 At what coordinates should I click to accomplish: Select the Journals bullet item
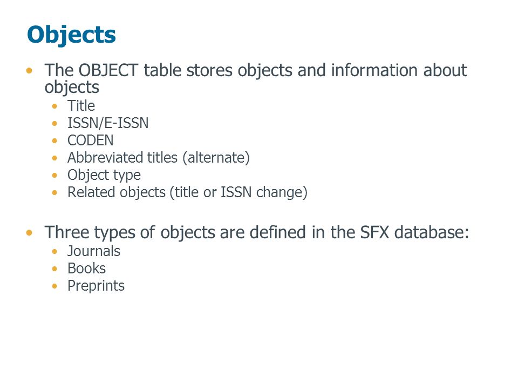pos(94,251)
